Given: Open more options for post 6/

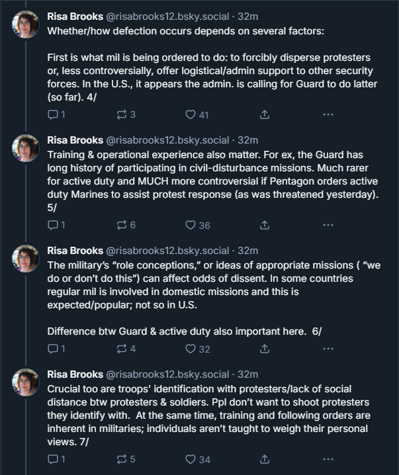Looking at the screenshot, I should point(328,349).
